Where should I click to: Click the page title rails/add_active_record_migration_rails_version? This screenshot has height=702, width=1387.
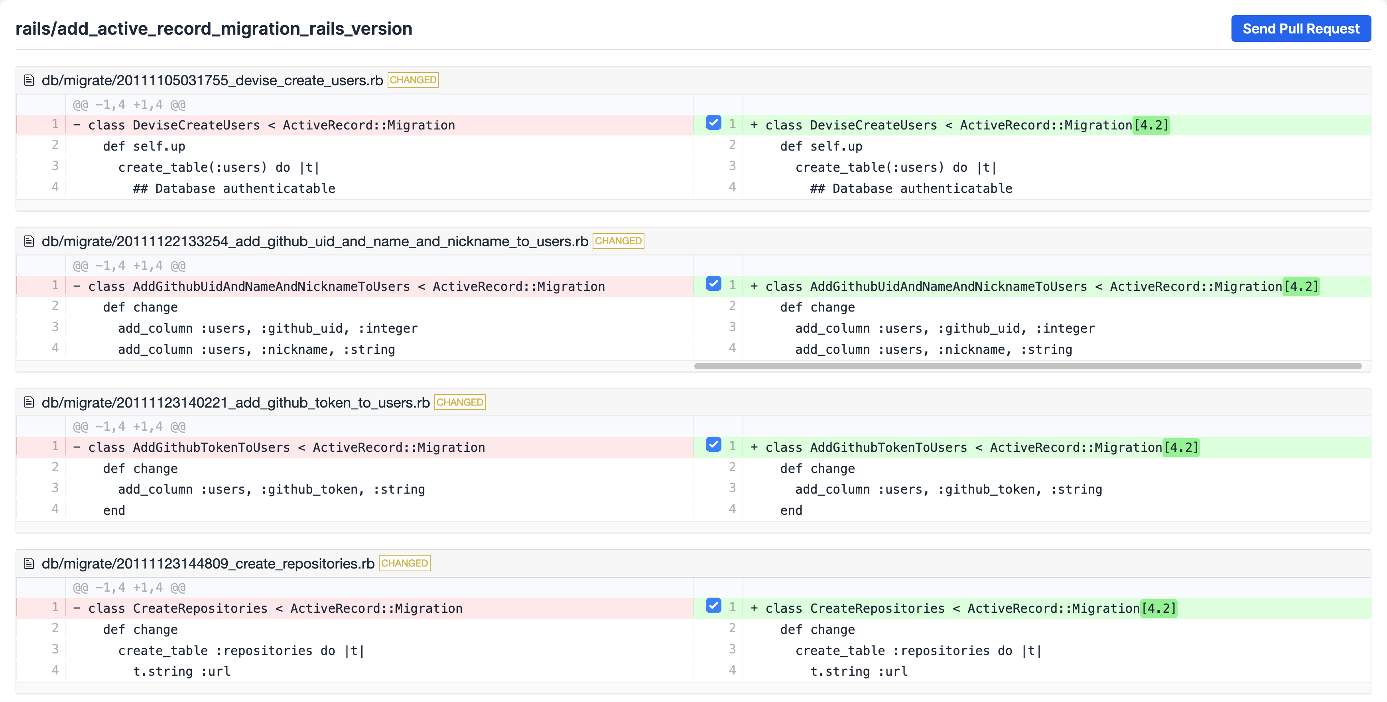214,29
